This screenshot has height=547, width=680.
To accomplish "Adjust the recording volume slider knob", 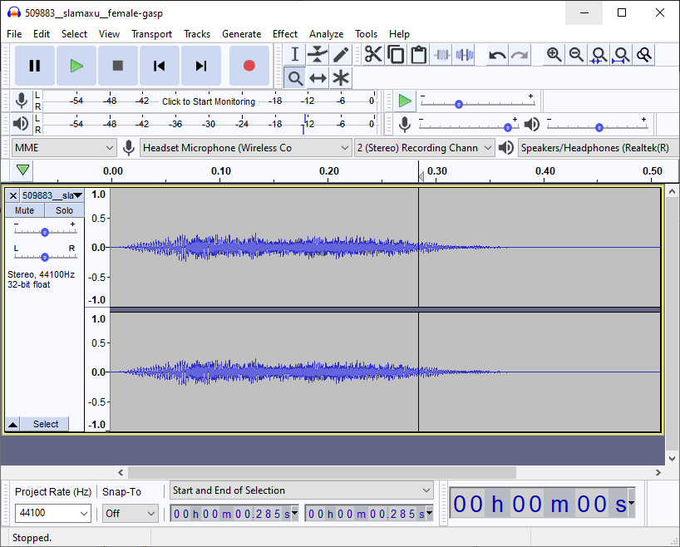I will point(508,127).
